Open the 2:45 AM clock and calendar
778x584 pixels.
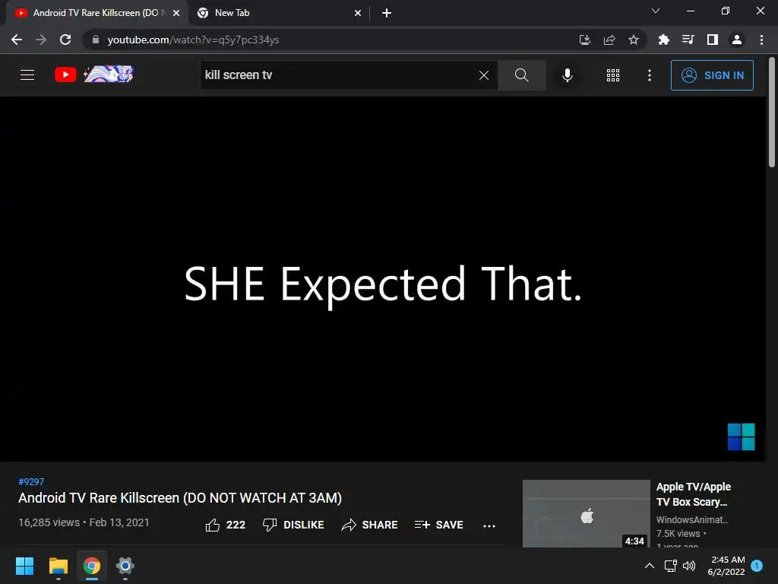point(726,566)
